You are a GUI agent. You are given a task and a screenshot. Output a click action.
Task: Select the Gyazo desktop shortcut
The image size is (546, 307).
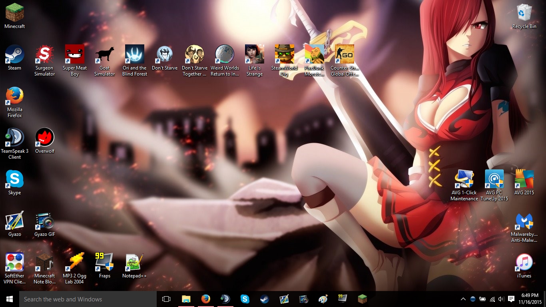tap(15, 224)
